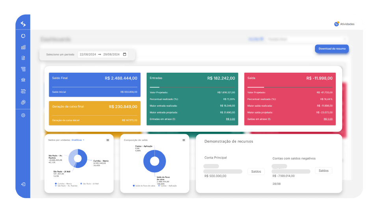Image resolution: width=378 pixels, height=210 pixels.
Task: Open the flow routes icon in sidebar
Action: (23, 91)
